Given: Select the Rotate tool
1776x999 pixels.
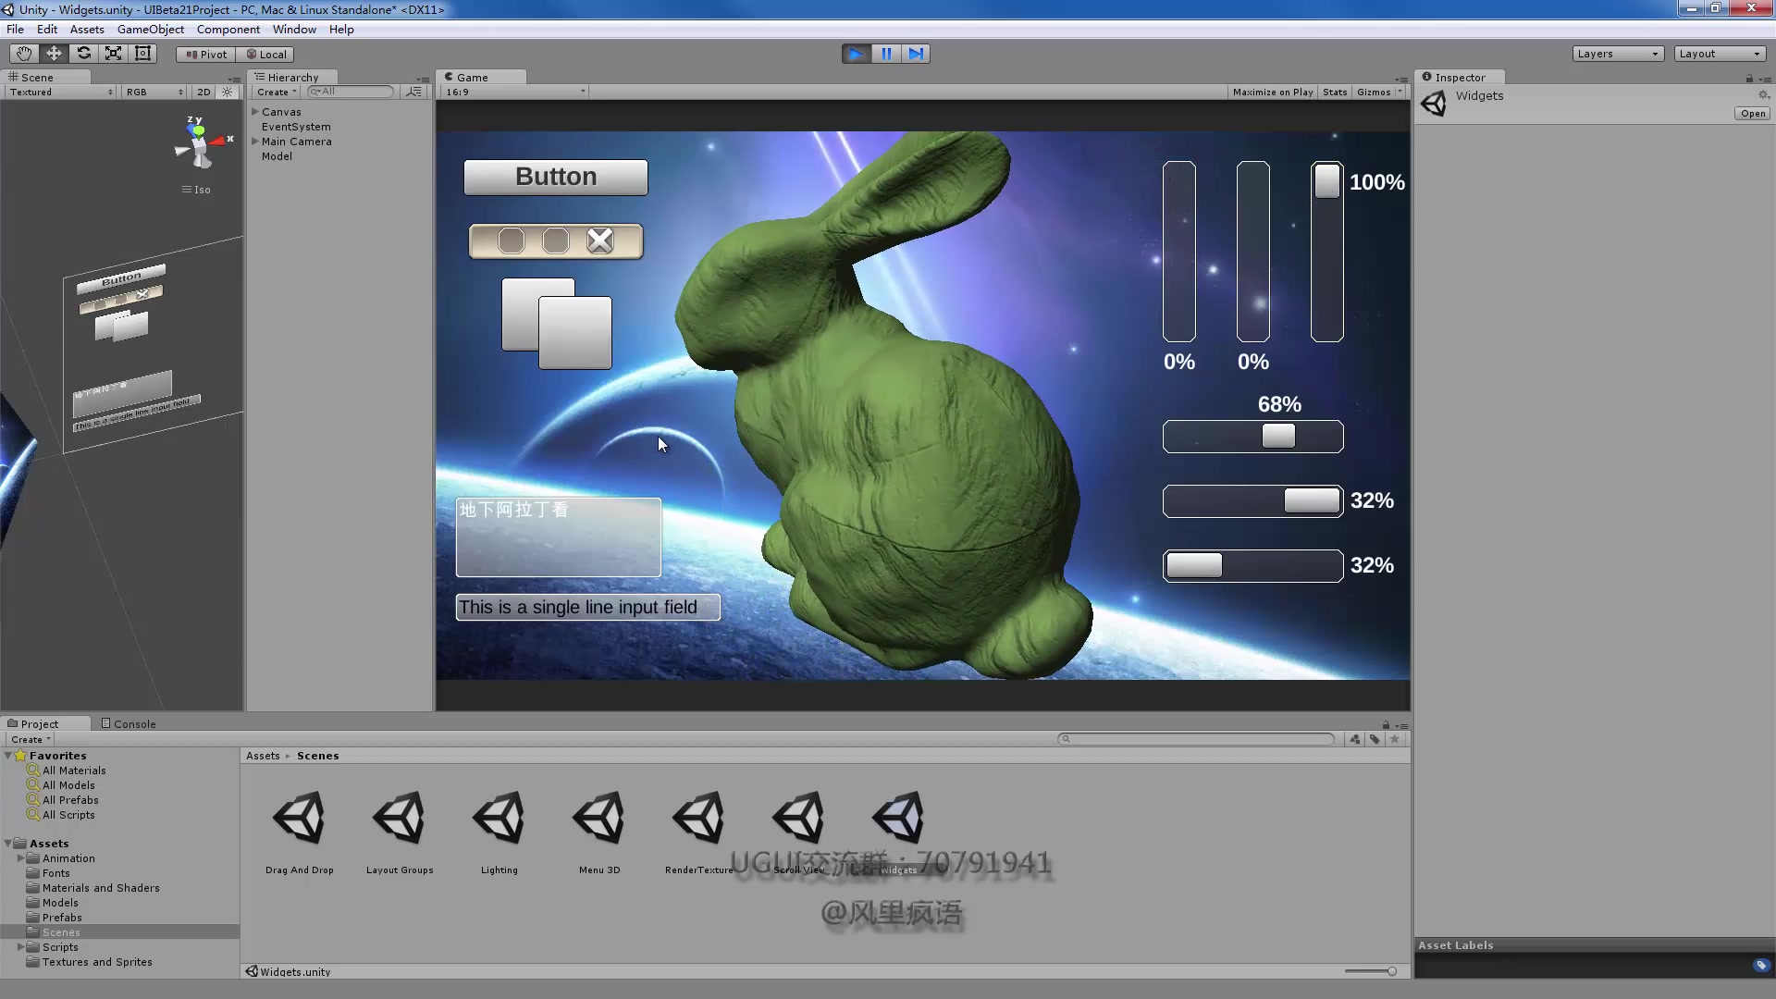Looking at the screenshot, I should [x=83, y=53].
